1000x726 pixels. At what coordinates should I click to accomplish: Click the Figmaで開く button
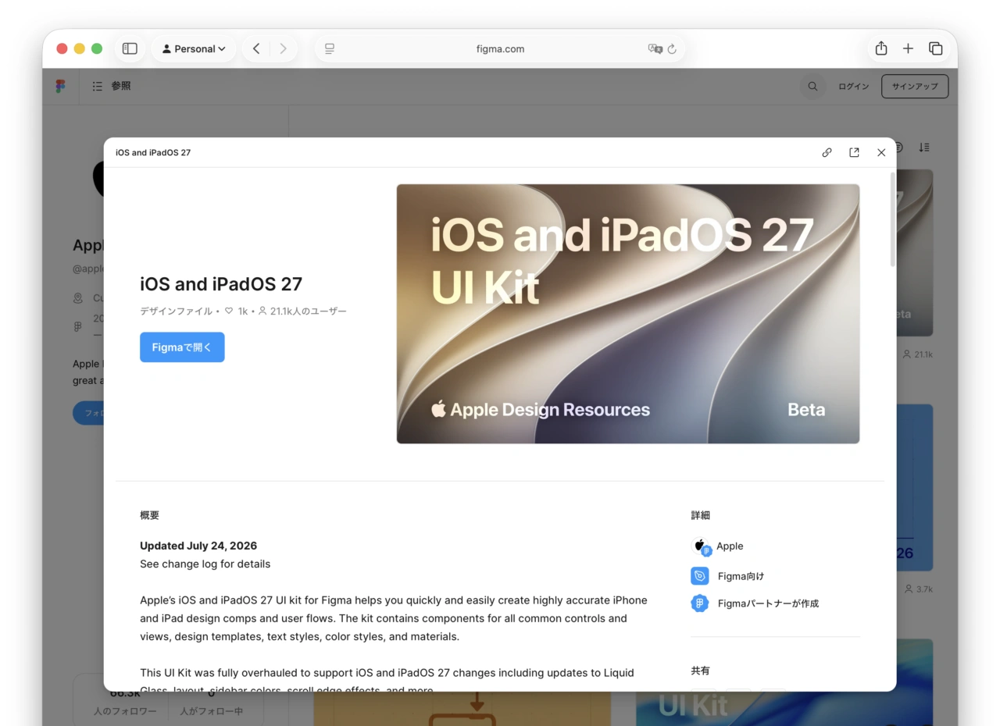point(182,347)
